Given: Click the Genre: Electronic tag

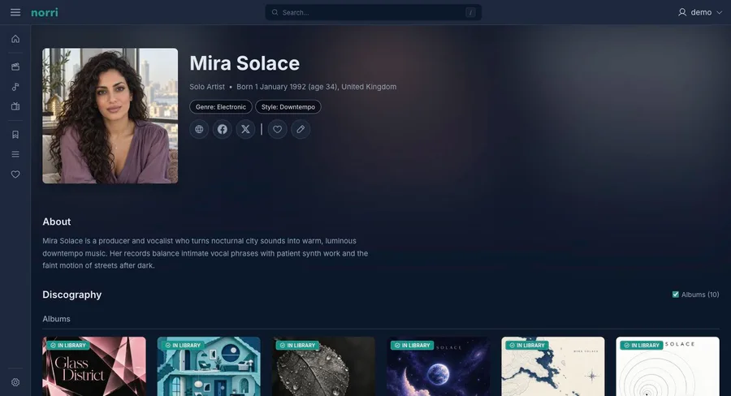Looking at the screenshot, I should click(x=221, y=106).
